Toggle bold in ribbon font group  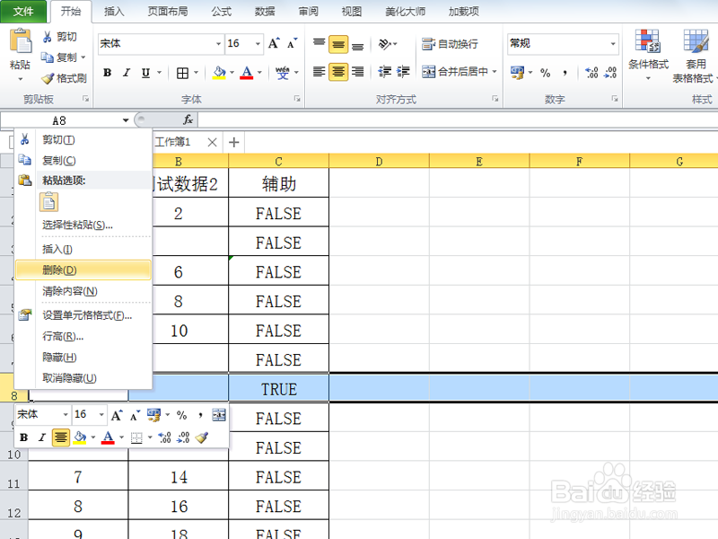[x=107, y=73]
